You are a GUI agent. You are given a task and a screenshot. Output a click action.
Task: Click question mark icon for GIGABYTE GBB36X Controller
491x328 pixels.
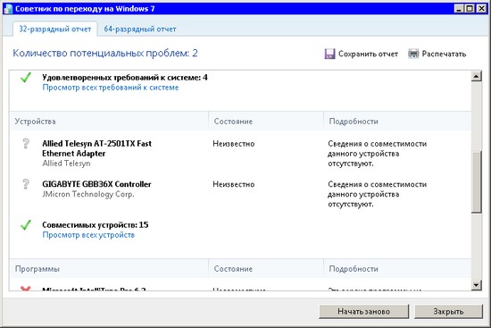click(26, 184)
